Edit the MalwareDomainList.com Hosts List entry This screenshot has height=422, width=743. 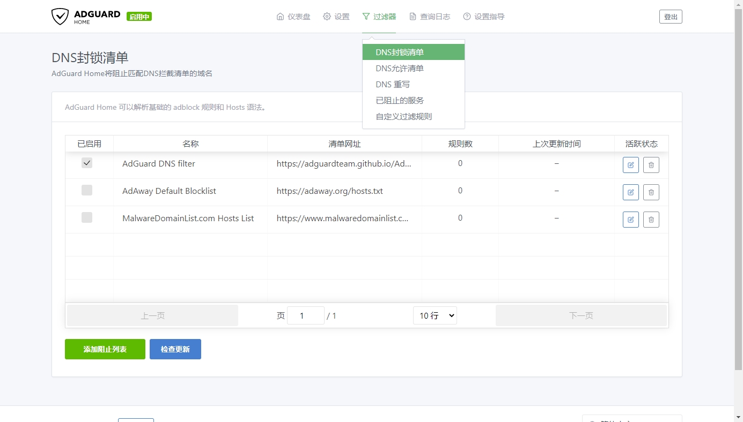point(631,220)
